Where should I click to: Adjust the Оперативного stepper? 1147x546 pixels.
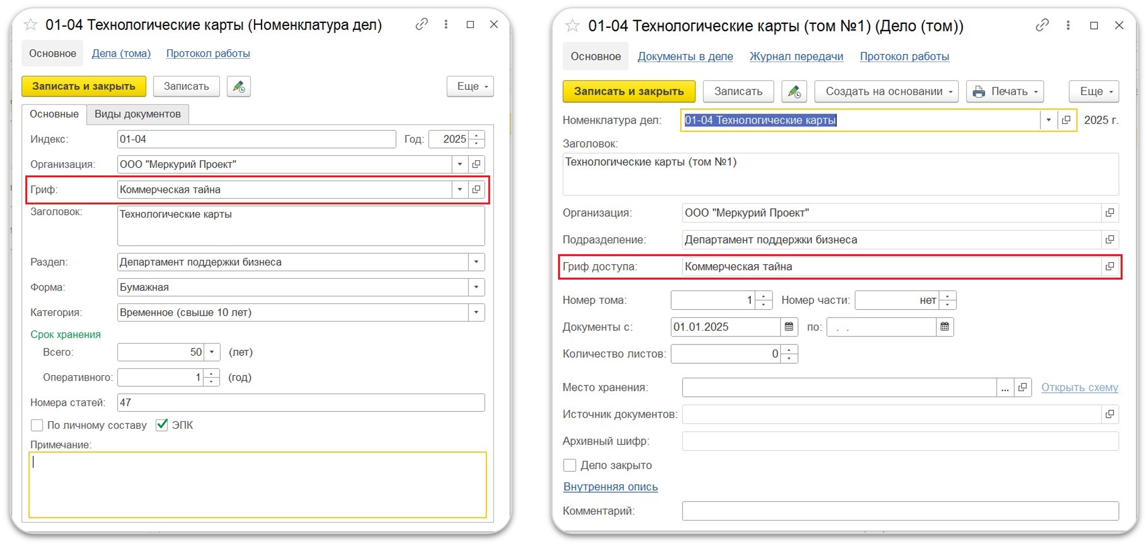coord(211,378)
